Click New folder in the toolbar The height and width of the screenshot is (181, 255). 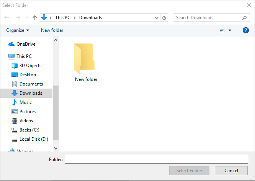52,30
